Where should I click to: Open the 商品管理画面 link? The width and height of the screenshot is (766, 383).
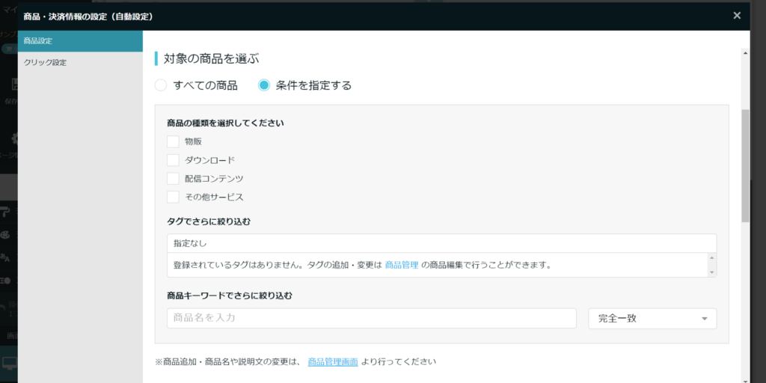[332, 361]
